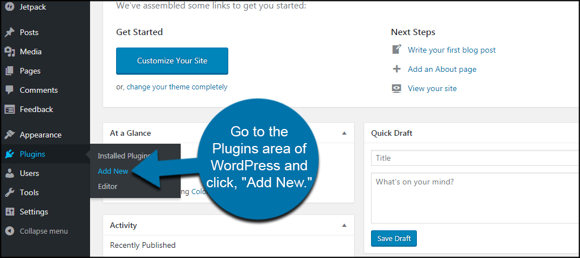The image size is (580, 258).
Task: Click the Pages icon in sidebar
Action: click(10, 71)
